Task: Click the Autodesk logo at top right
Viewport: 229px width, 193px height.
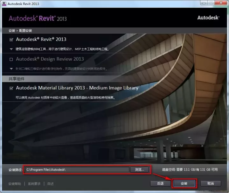Action: click(208, 18)
